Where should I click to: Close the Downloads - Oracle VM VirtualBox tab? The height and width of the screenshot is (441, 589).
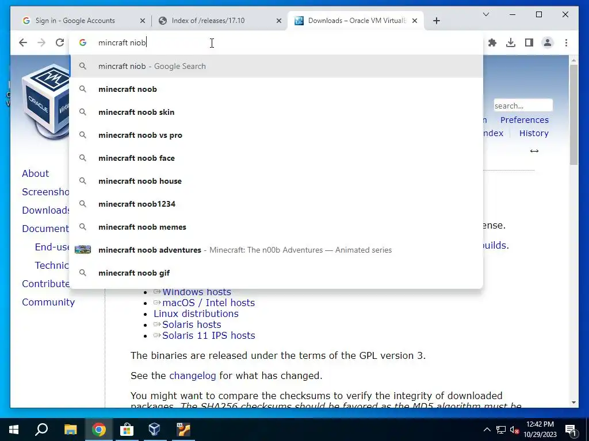pos(415,21)
